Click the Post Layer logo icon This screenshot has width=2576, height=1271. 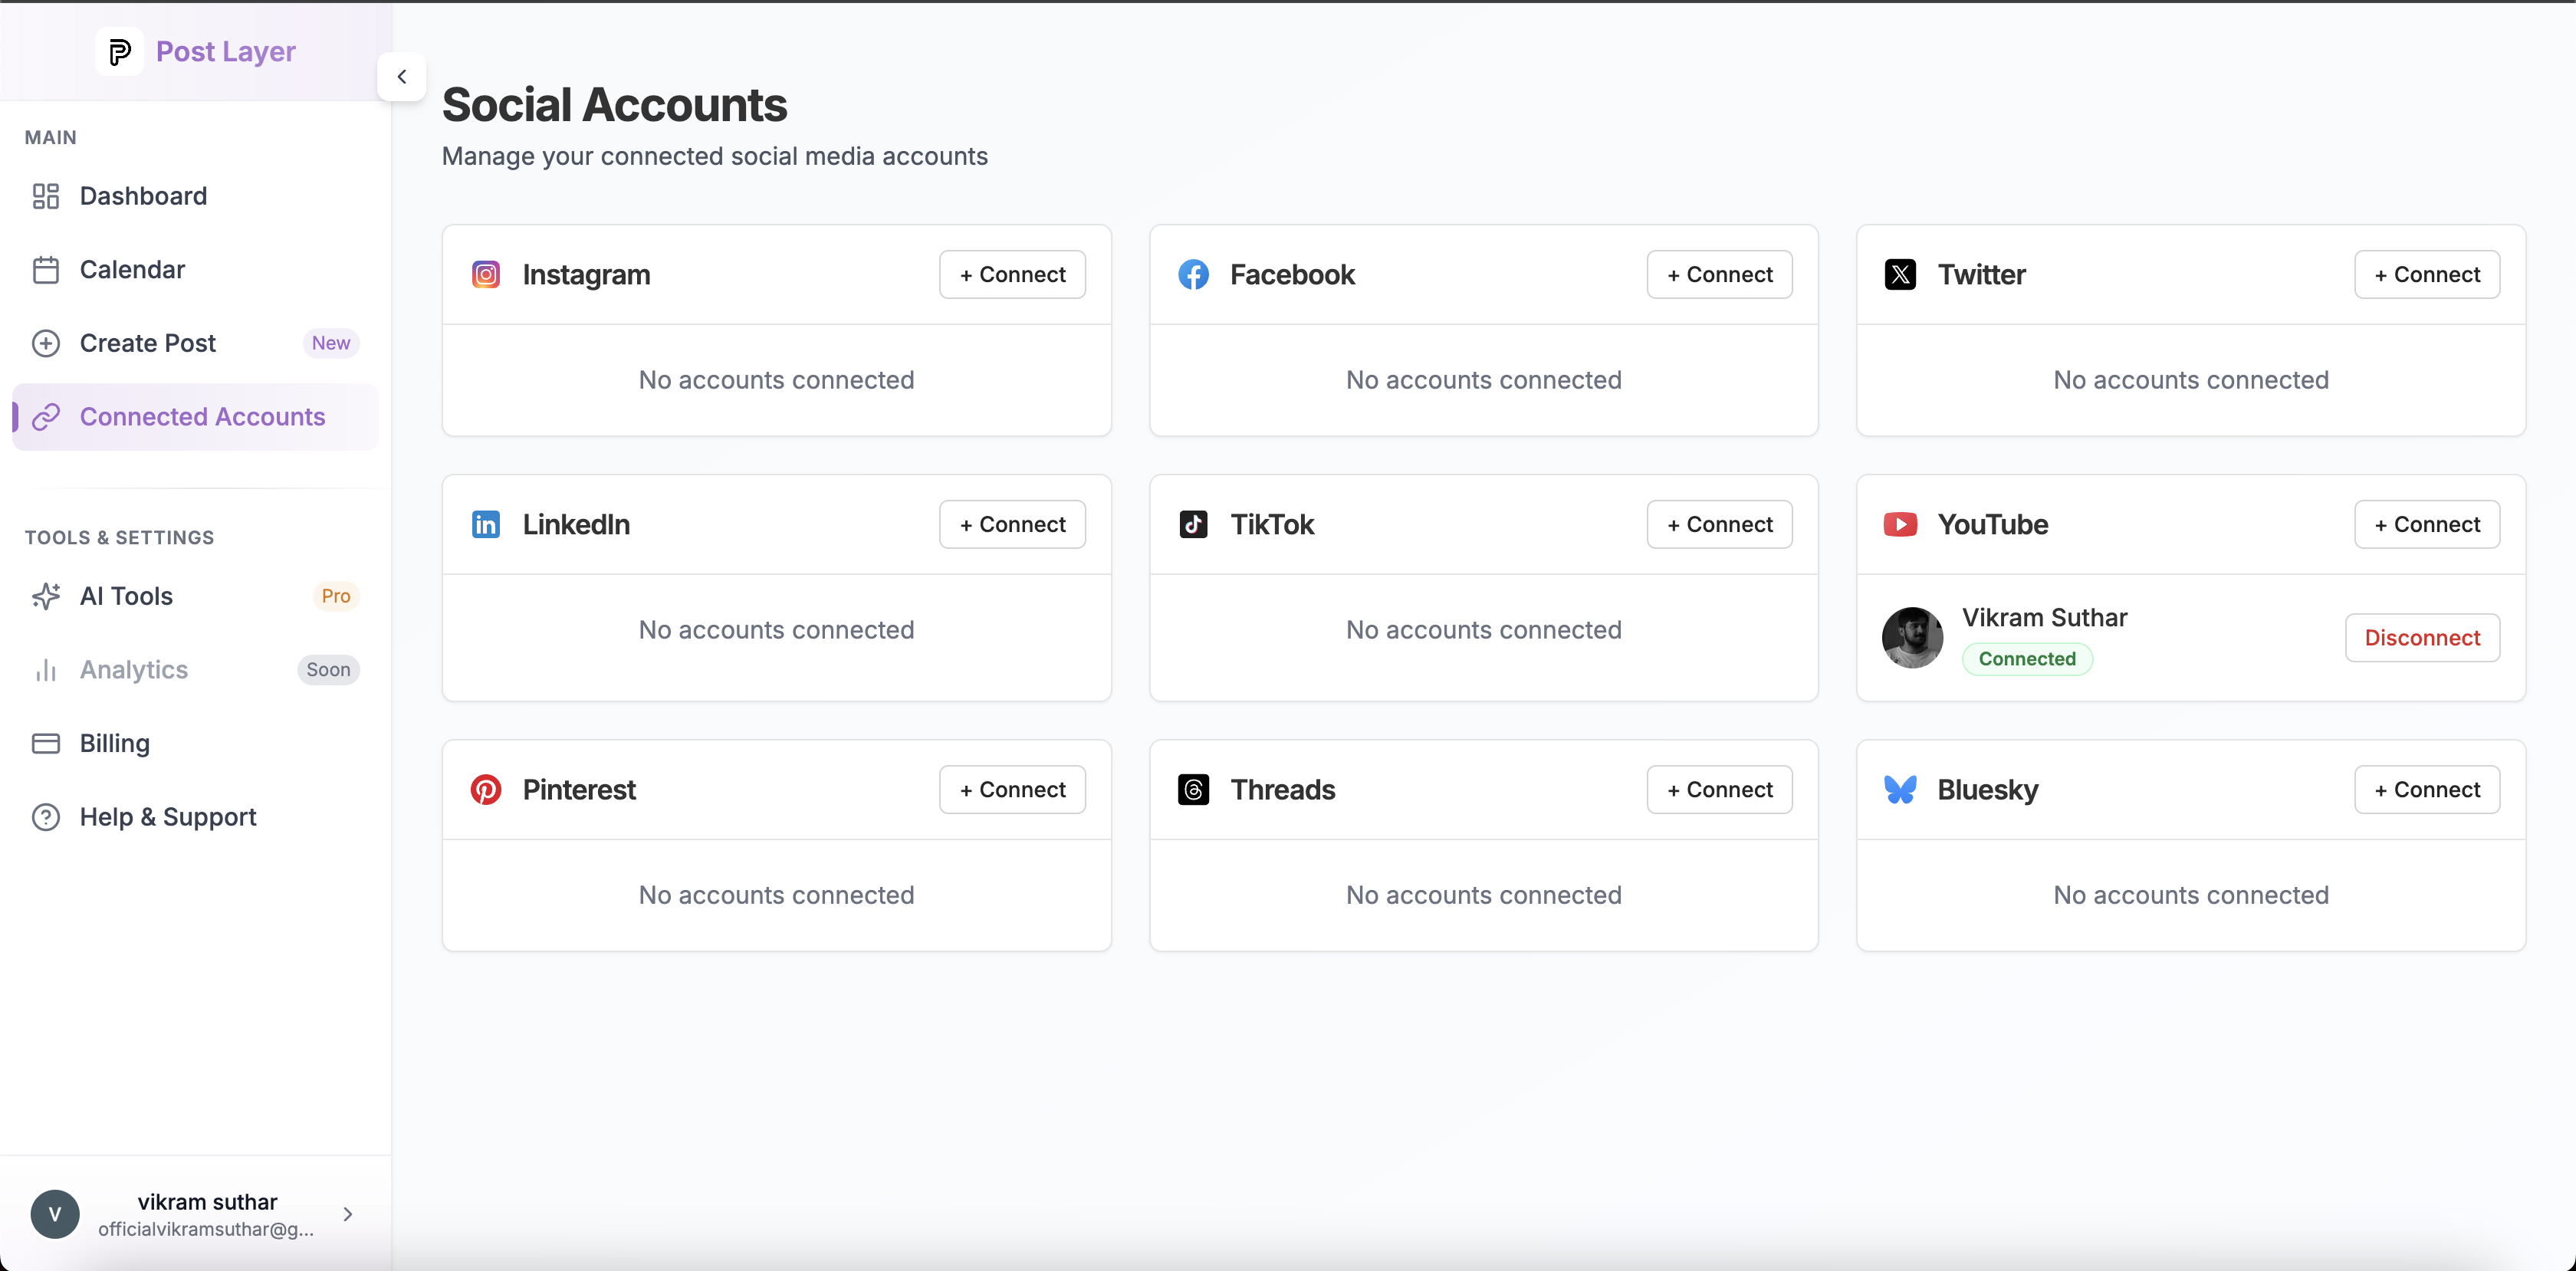point(119,51)
